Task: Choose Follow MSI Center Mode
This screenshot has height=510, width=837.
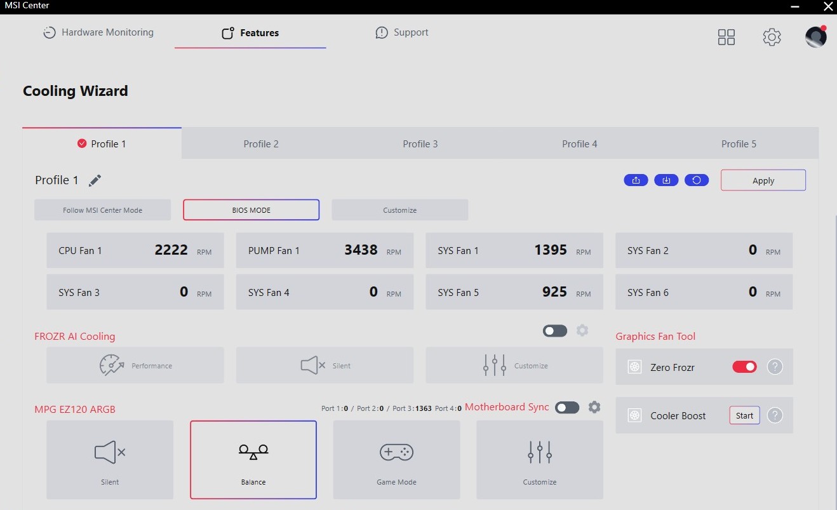Action: [103, 210]
